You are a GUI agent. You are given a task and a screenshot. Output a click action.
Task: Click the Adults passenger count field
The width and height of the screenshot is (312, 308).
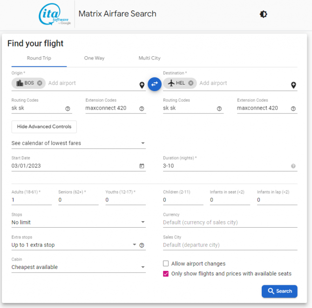click(31, 200)
